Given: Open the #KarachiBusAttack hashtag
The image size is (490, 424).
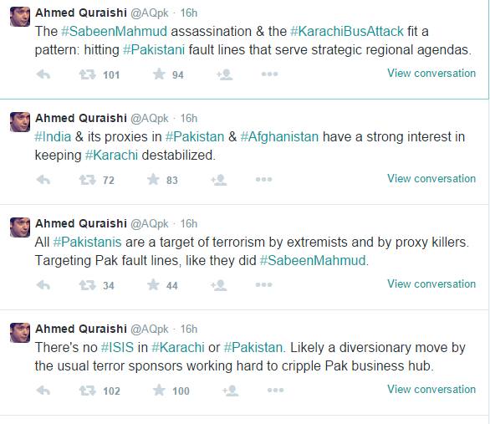Looking at the screenshot, I should (x=347, y=31).
